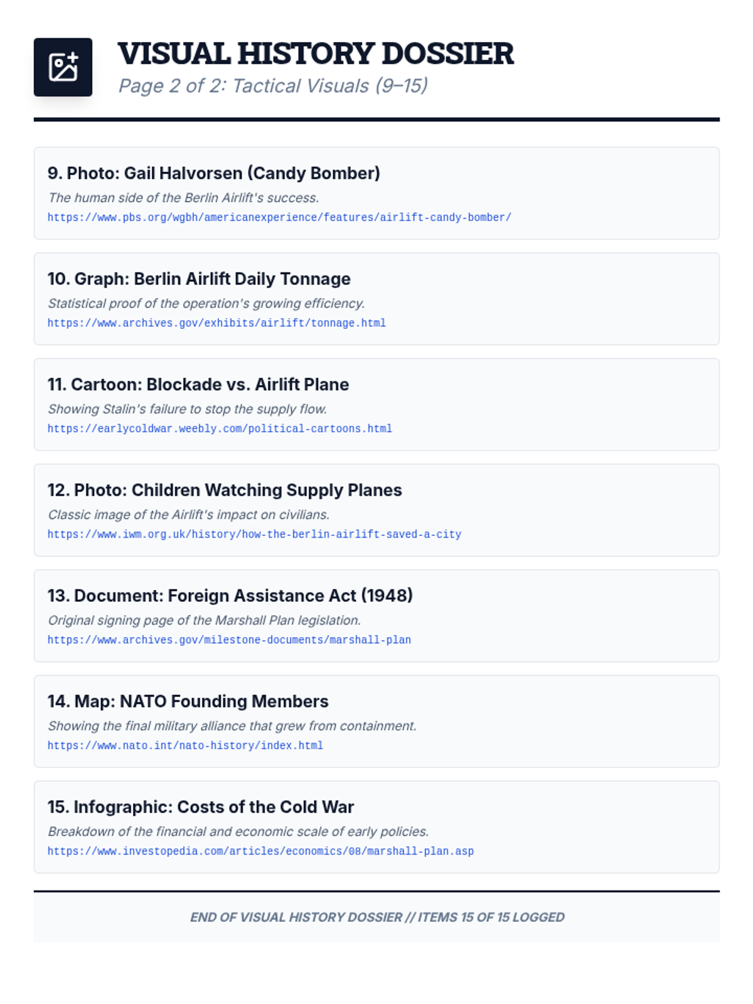
Task: Open the archives.gov marshall-plan milestone link
Action: point(229,640)
